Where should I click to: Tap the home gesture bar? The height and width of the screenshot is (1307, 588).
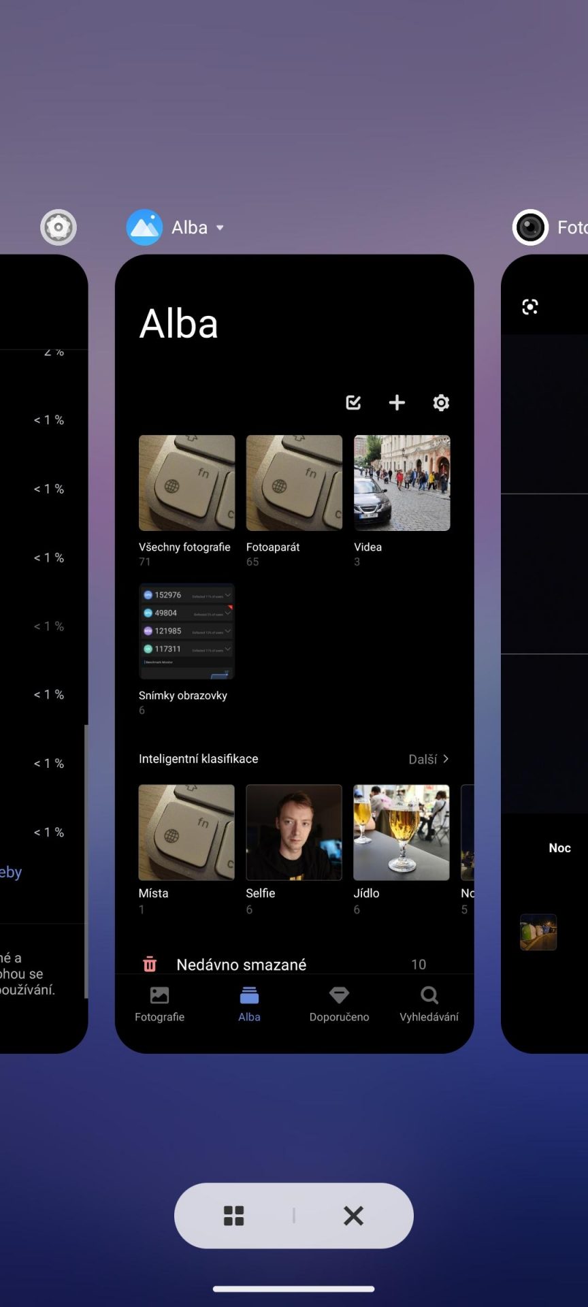point(294,1289)
